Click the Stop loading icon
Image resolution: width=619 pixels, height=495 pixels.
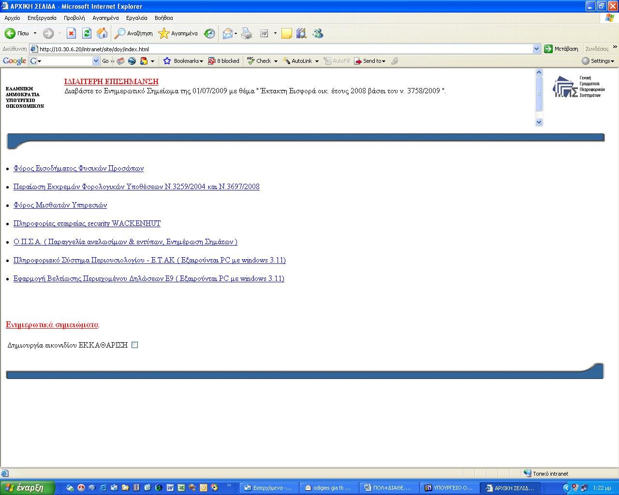pos(71,33)
